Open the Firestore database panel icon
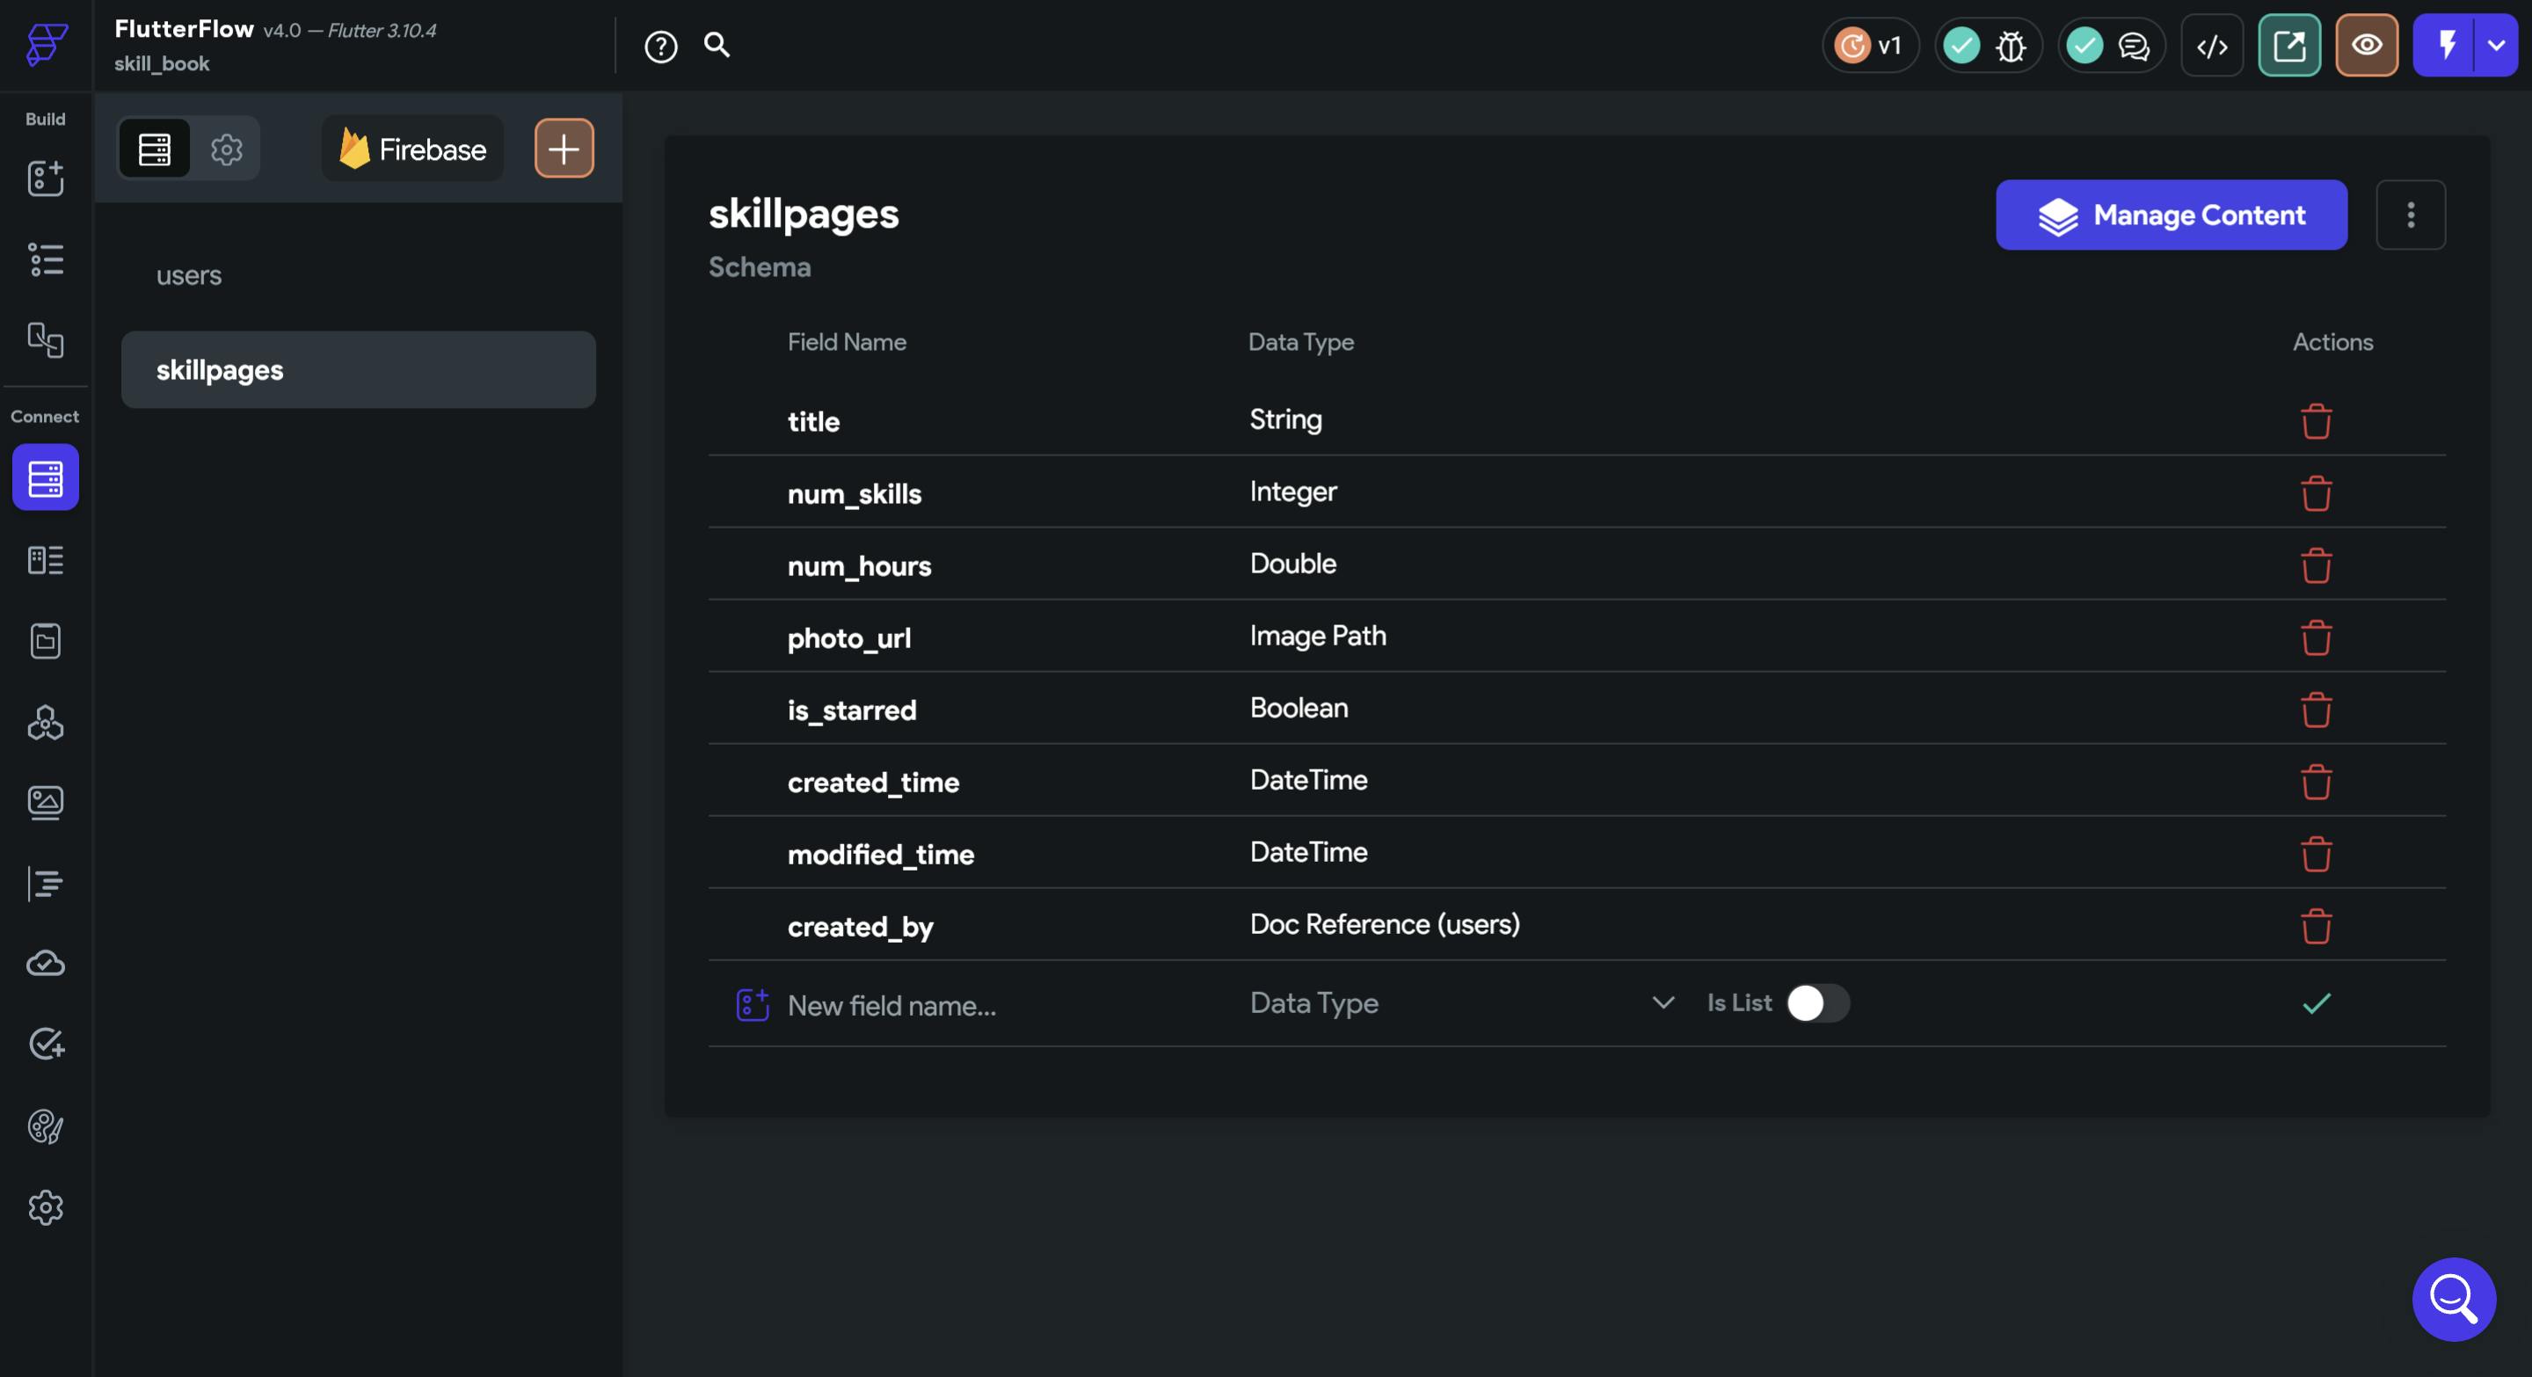 click(45, 477)
